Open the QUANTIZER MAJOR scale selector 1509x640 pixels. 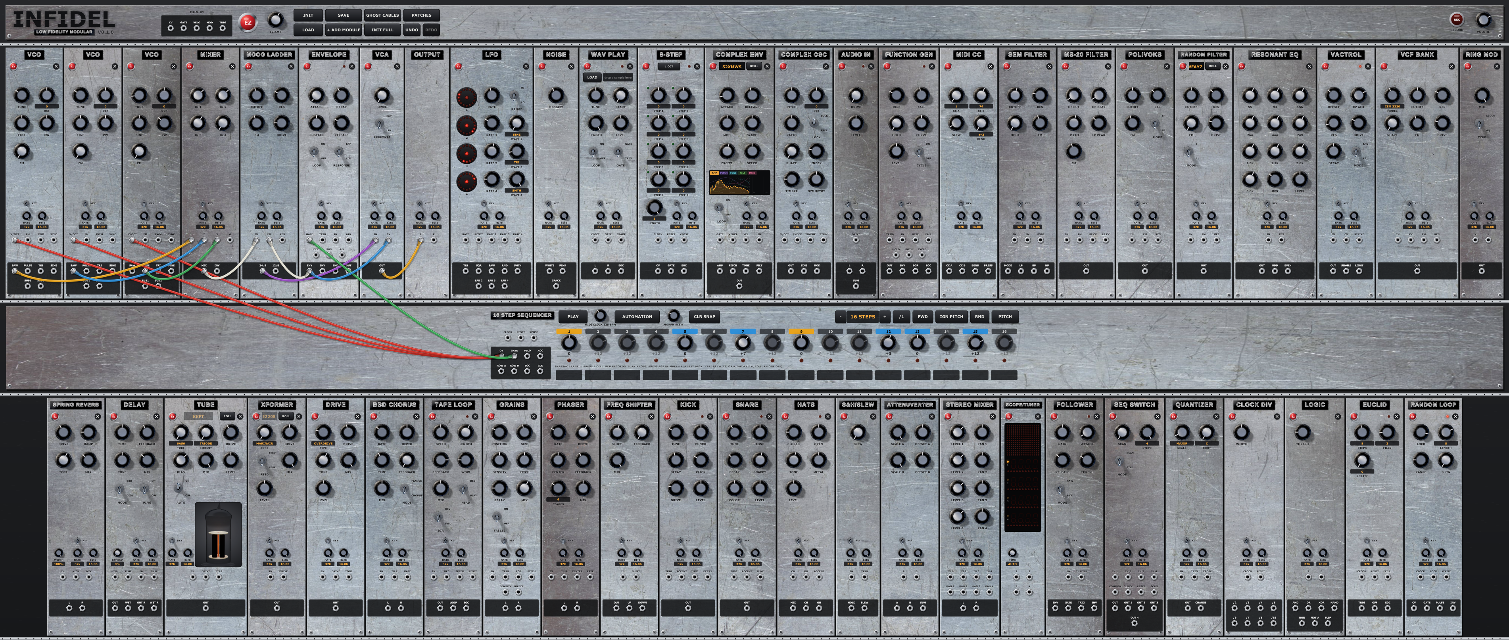tap(1182, 443)
